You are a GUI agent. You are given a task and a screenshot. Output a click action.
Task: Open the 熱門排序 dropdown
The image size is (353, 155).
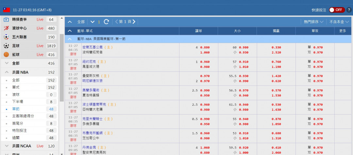pyautogui.click(x=313, y=22)
